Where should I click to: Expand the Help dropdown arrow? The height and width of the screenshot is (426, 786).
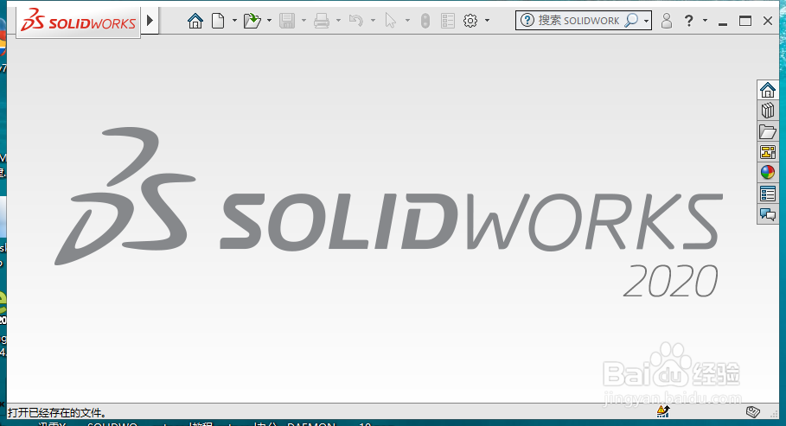[706, 21]
